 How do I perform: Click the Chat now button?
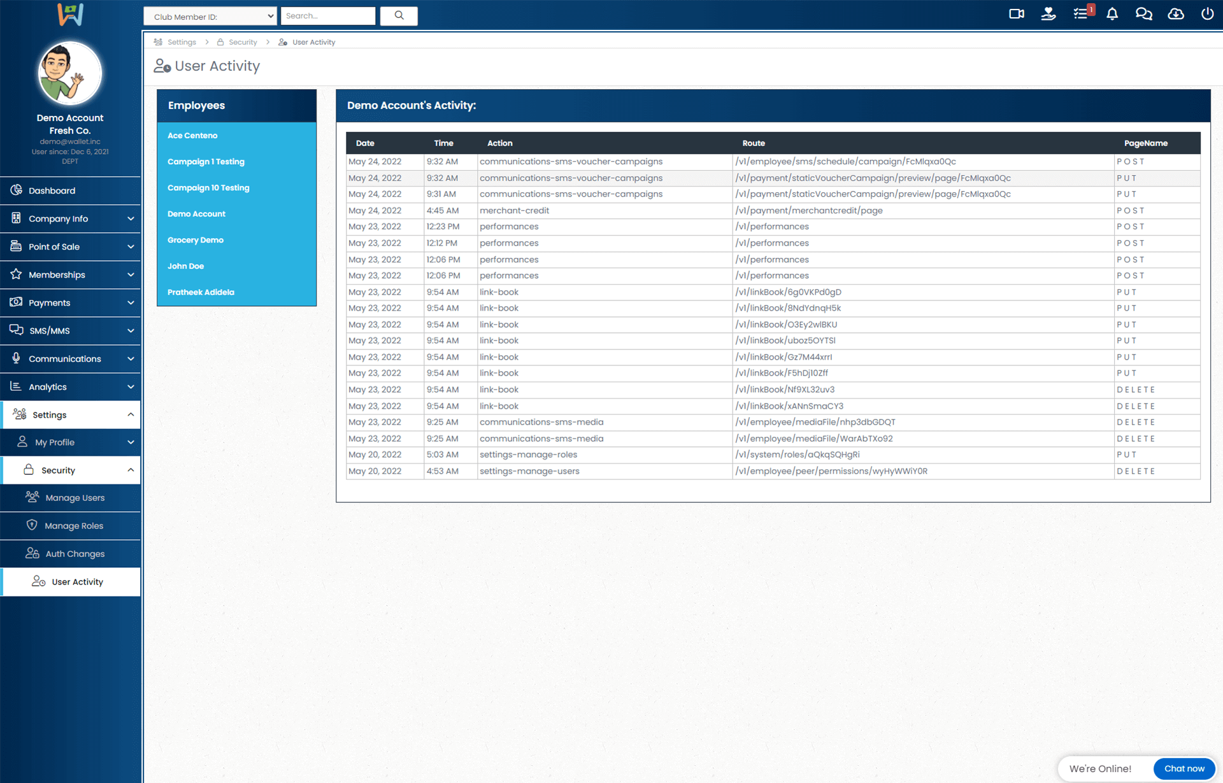(1184, 768)
